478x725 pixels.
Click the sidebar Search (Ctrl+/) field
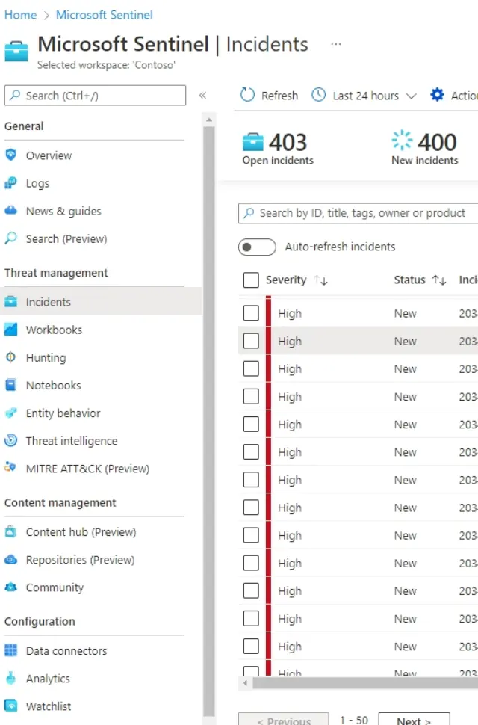click(x=95, y=95)
